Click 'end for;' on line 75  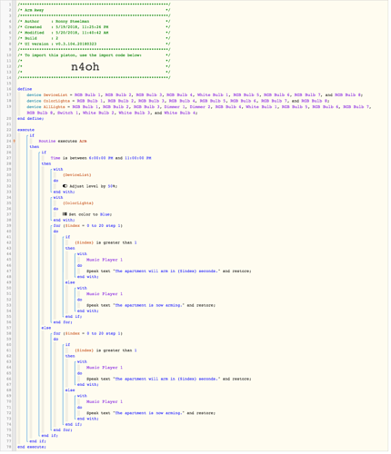(x=63, y=430)
